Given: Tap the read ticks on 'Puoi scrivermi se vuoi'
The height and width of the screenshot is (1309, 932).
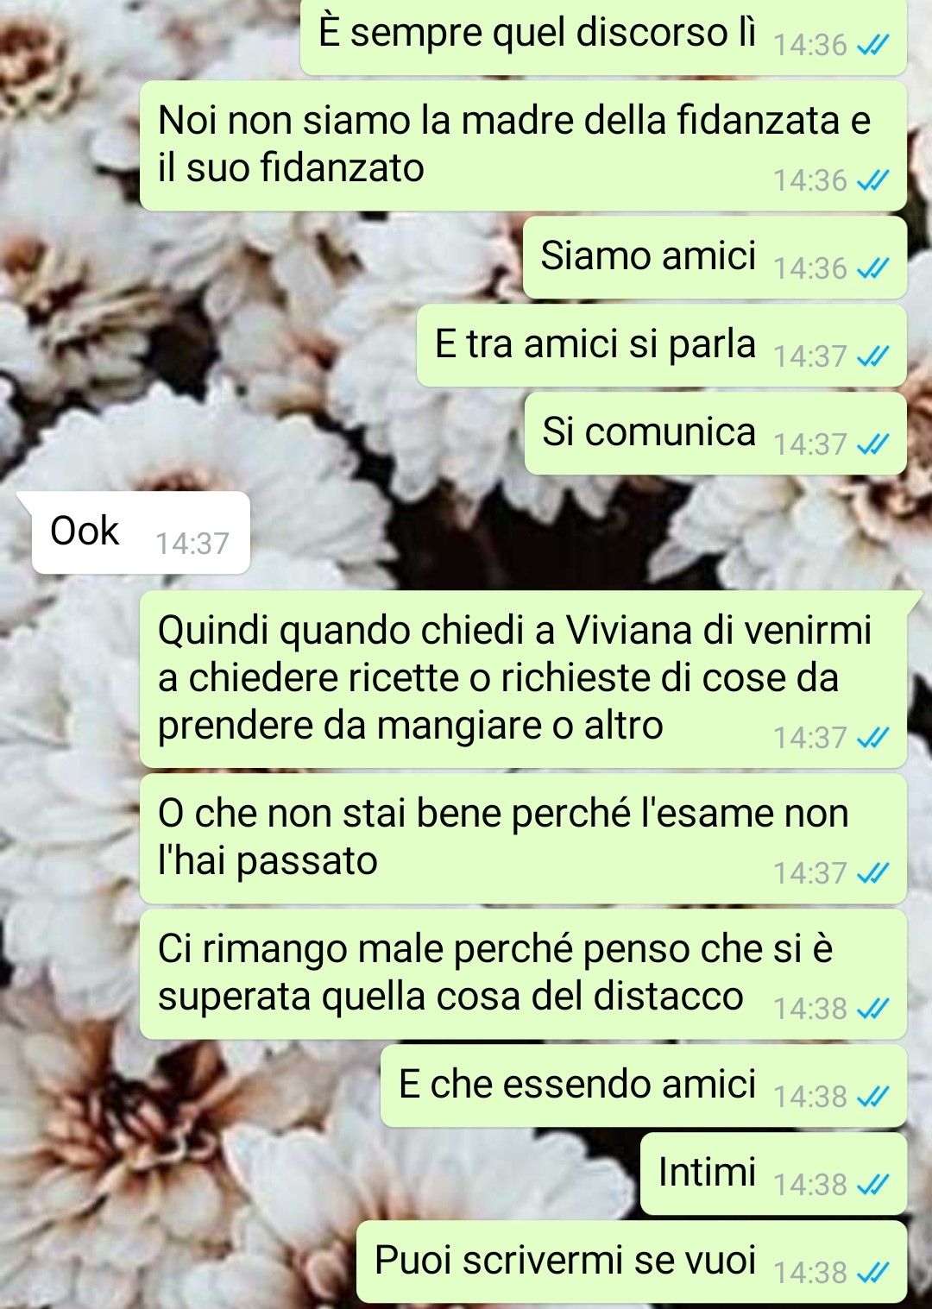Looking at the screenshot, I should point(872,1273).
